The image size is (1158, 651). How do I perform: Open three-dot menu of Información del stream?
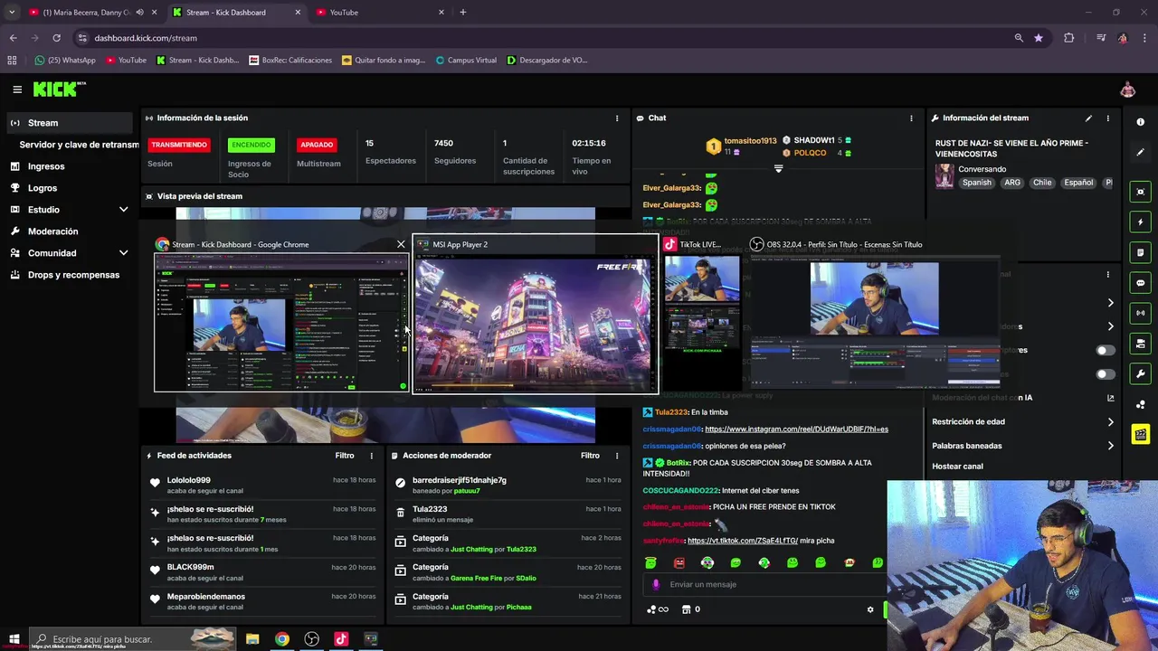(x=1107, y=118)
